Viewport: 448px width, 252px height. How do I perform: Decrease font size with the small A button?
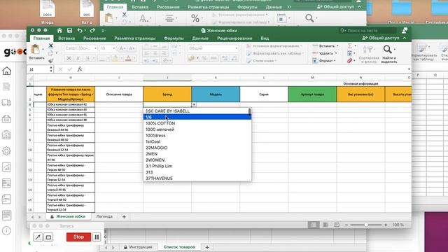[132, 48]
